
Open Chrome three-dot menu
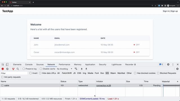click(x=178, y=6)
